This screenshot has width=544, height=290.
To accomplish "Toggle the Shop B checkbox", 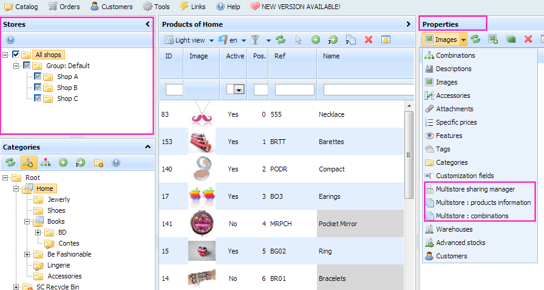I will 38,87.
